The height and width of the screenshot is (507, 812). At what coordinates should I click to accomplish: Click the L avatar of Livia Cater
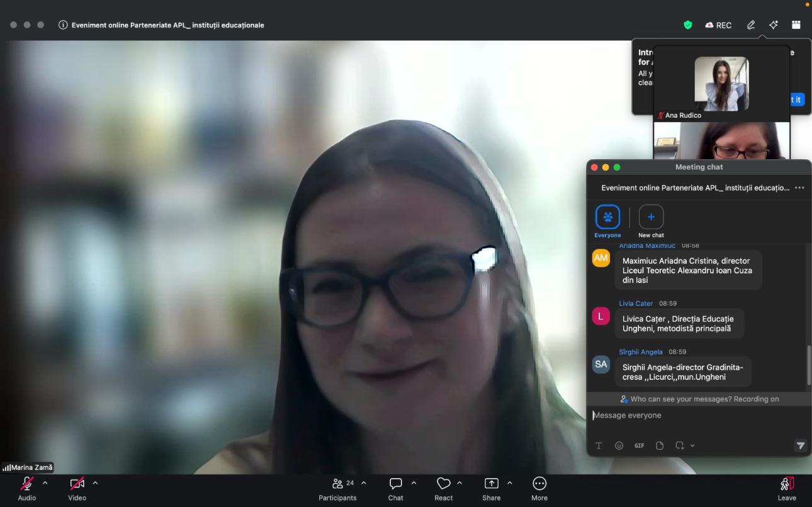[x=601, y=316]
